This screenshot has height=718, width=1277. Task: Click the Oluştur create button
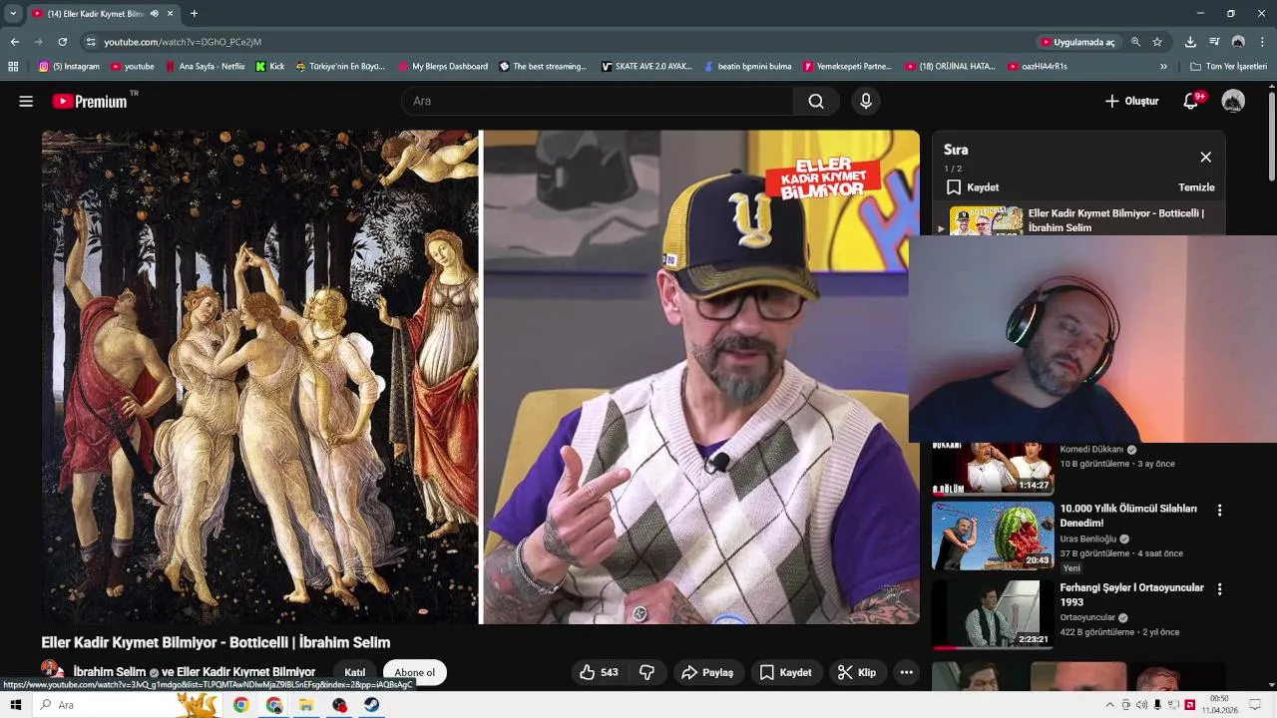click(1131, 101)
